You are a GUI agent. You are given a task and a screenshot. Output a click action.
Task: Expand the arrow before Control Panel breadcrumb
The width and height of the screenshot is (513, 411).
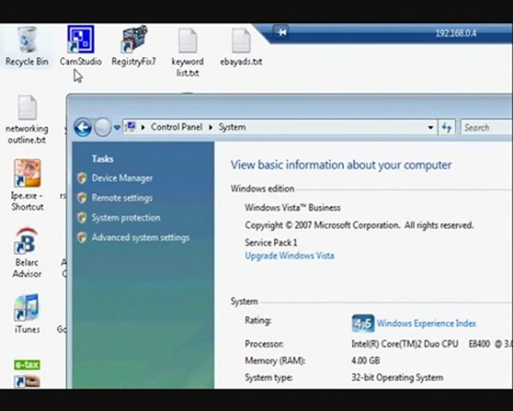(x=143, y=127)
